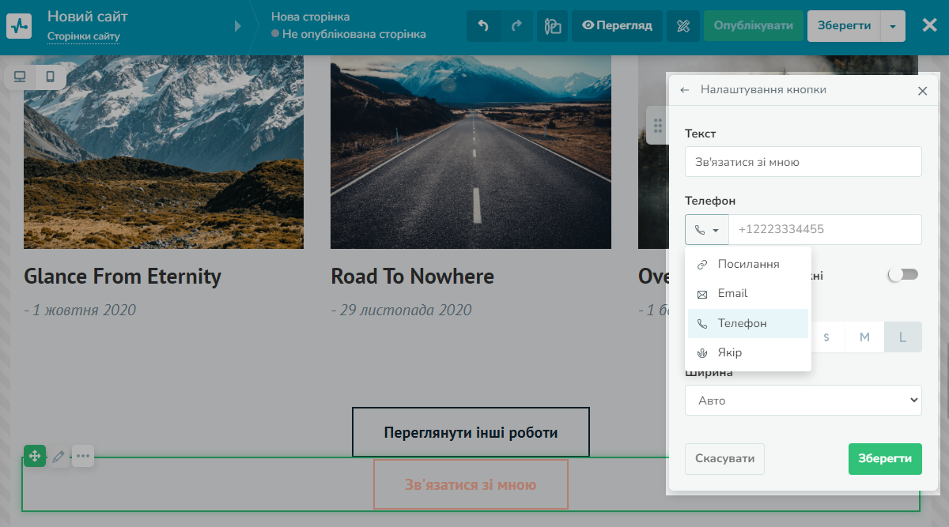Click the header Зберегти button
949x527 pixels.
point(844,25)
